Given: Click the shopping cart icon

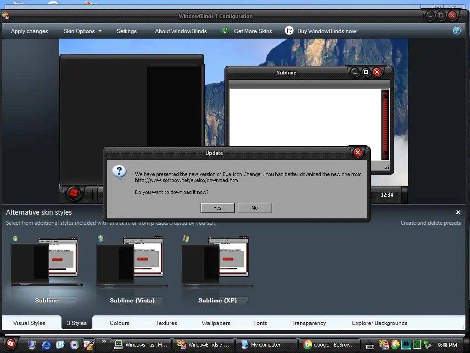Looking at the screenshot, I should (x=289, y=31).
